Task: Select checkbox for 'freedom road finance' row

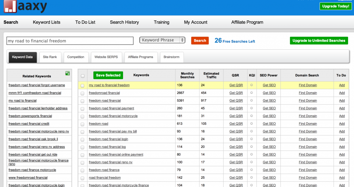Action: [82, 170]
